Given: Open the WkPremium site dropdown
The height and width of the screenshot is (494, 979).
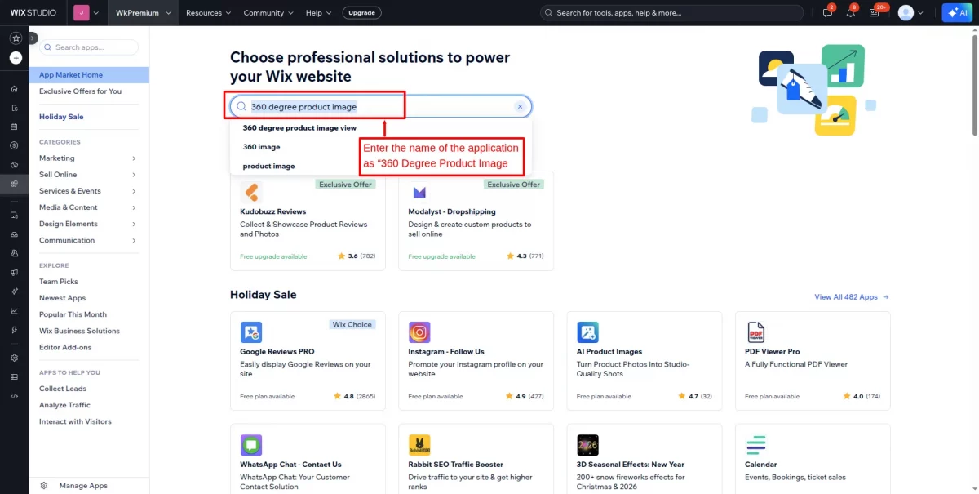Looking at the screenshot, I should tap(143, 13).
